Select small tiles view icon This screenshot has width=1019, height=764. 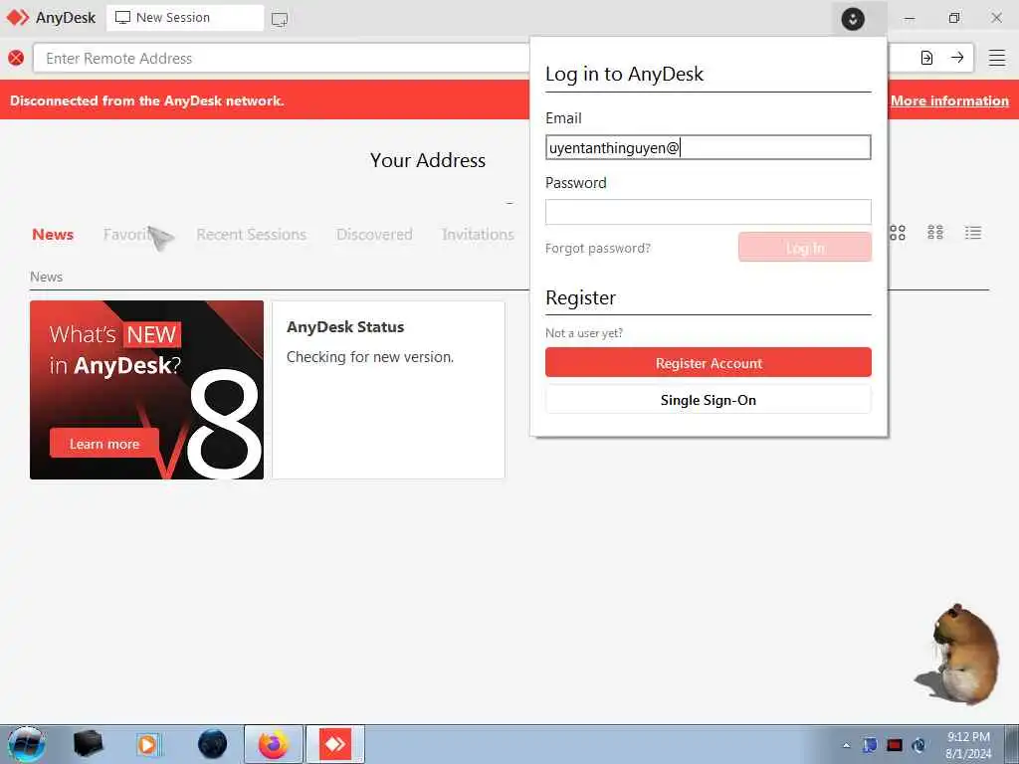(x=935, y=233)
